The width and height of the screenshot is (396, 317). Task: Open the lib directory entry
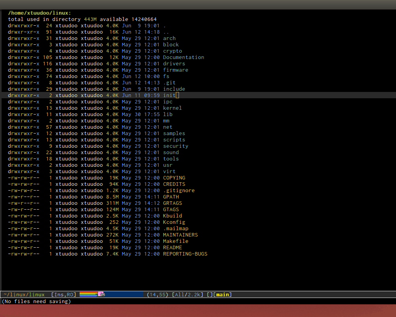click(168, 114)
